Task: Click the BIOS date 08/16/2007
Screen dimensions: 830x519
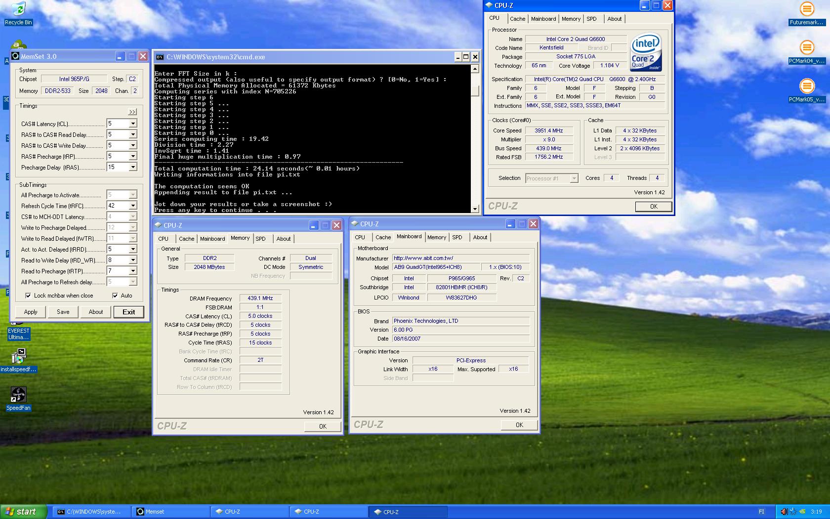Action: [461, 339]
